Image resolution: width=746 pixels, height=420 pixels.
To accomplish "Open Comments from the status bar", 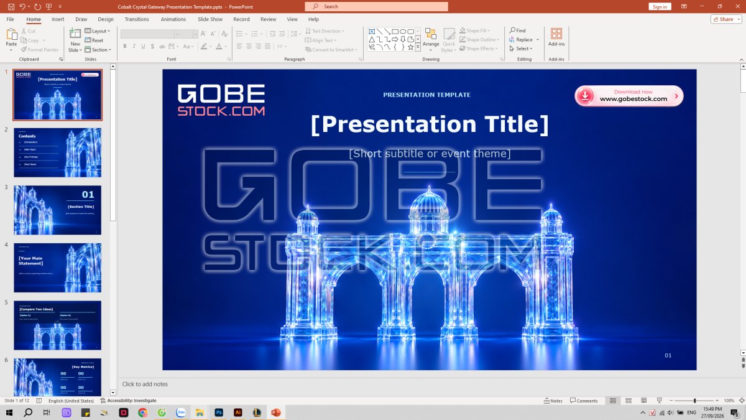I will tap(584, 401).
